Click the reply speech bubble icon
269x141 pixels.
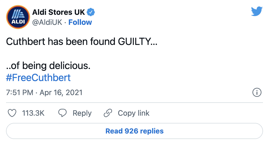pos(62,113)
